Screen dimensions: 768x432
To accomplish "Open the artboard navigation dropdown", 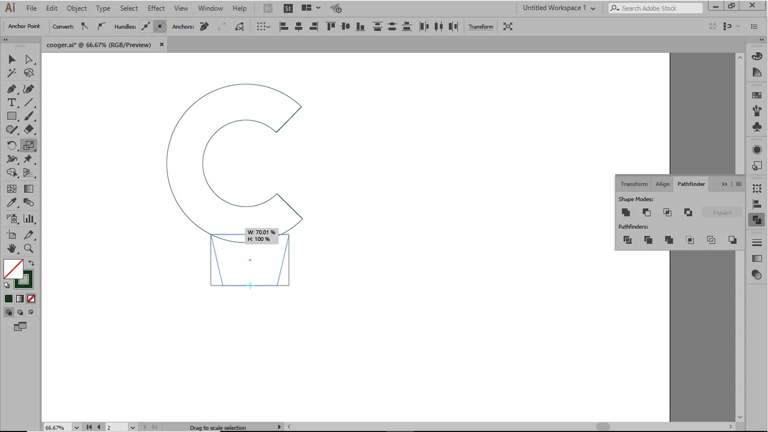I will coord(133,427).
